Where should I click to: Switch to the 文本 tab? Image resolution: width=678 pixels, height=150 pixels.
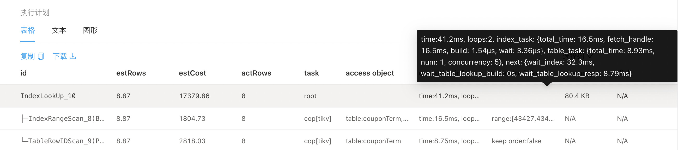pyautogui.click(x=59, y=30)
